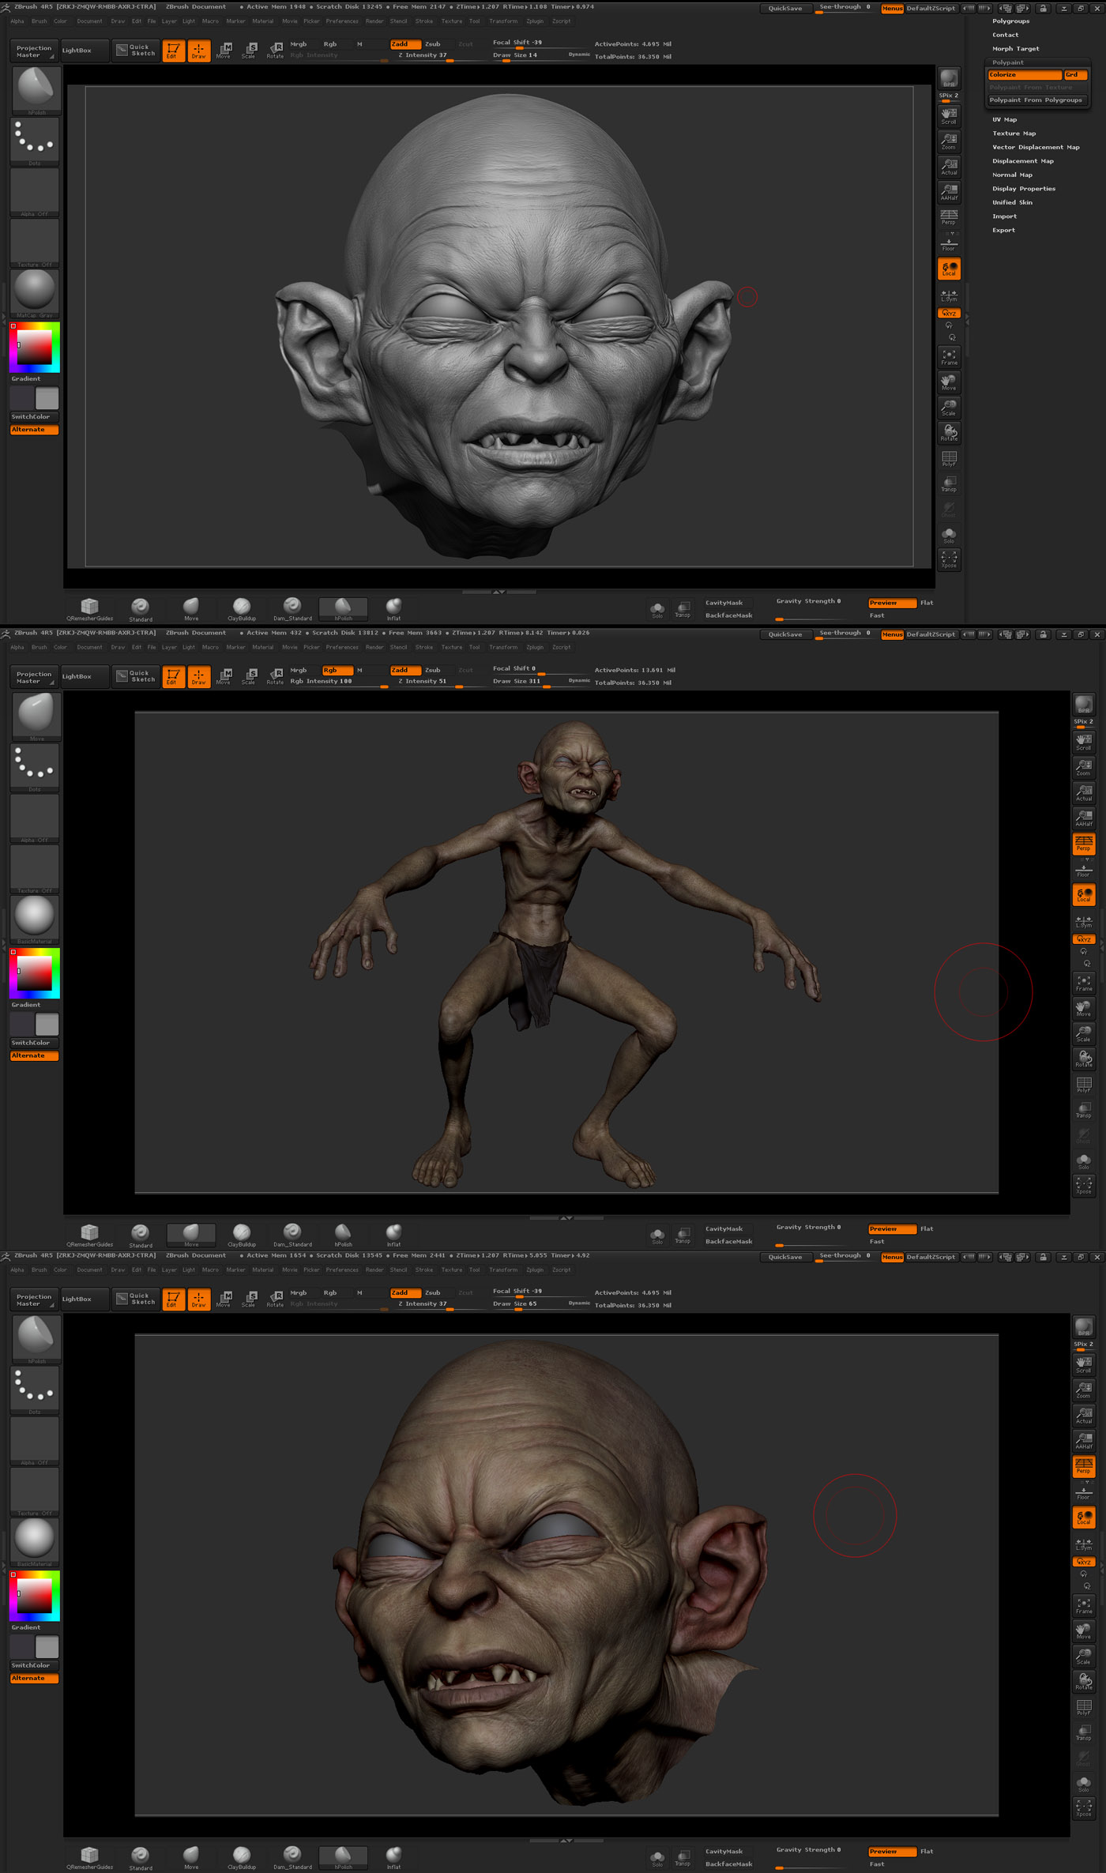Activate Edit mode in the gray-head window
Screen dimensions: 1106x1873
174,51
